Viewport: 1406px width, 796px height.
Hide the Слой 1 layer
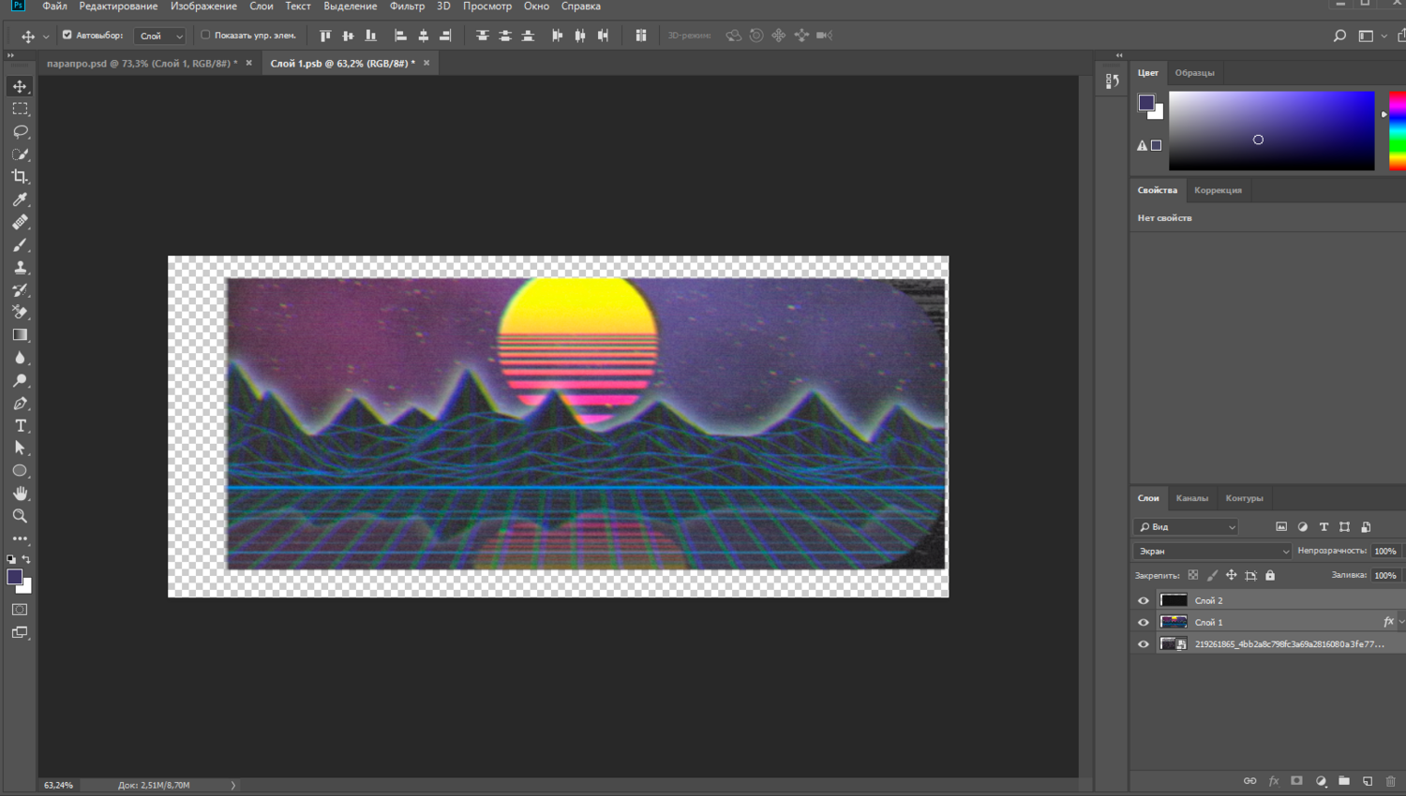(x=1143, y=622)
